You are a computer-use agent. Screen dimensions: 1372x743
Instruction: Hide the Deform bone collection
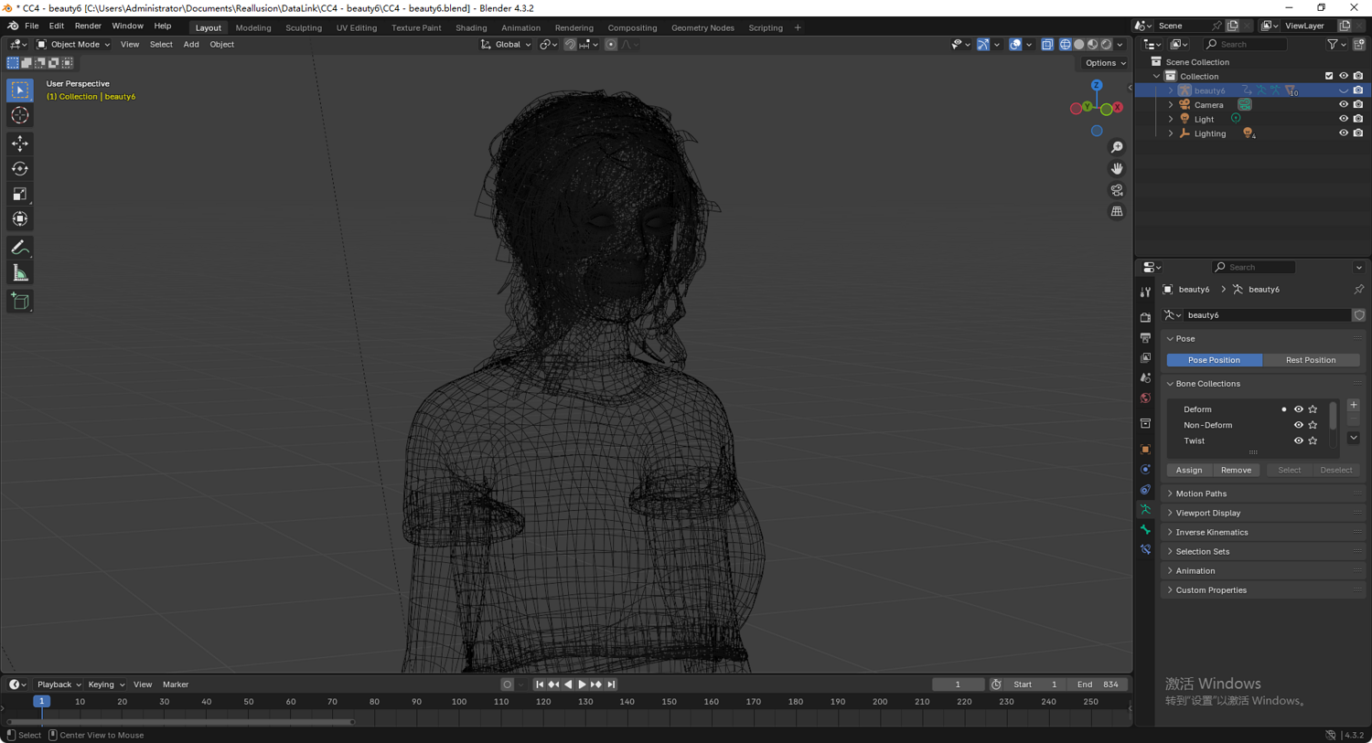pos(1298,409)
